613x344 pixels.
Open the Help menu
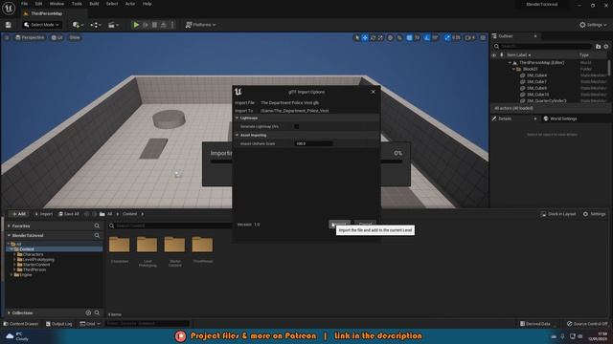click(147, 4)
